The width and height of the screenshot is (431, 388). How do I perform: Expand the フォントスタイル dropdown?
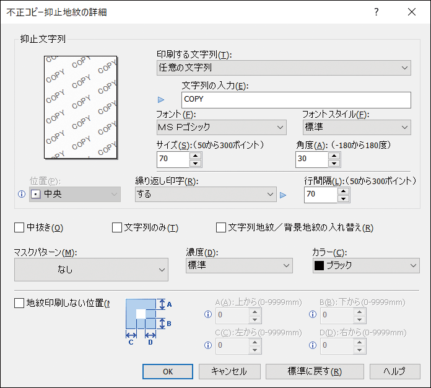click(x=357, y=127)
